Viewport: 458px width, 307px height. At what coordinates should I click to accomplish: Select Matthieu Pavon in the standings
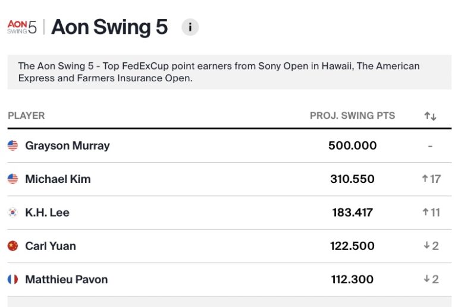click(66, 279)
